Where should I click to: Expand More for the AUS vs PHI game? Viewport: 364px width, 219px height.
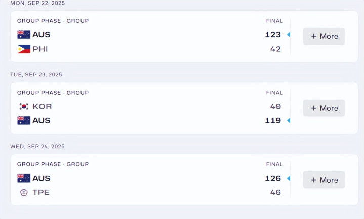point(324,36)
